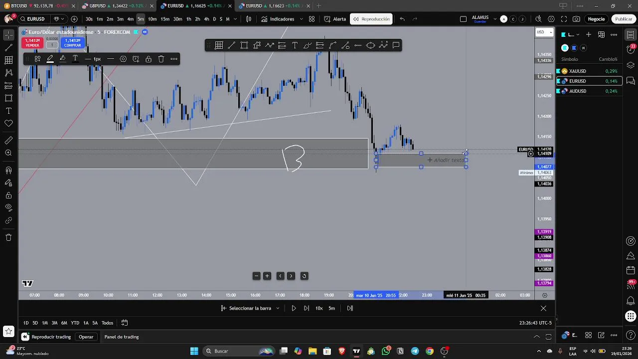Toggle lock all drawings in left sidebar

pyautogui.click(x=8, y=195)
